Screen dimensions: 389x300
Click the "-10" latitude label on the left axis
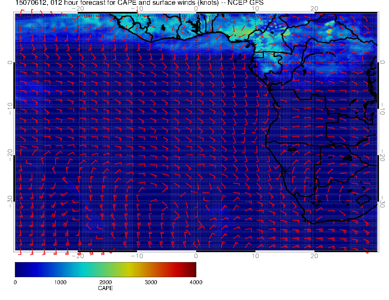click(10, 109)
